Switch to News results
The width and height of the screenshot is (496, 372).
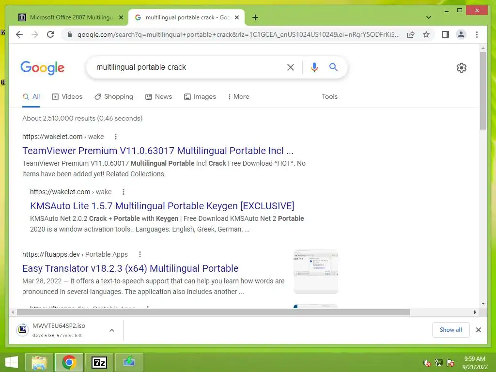click(x=158, y=97)
